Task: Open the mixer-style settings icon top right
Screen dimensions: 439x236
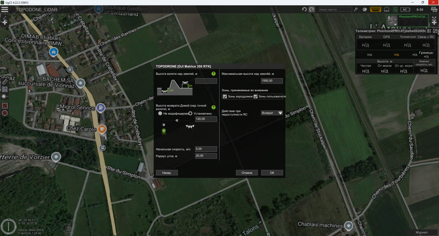Action: pyautogui.click(x=434, y=10)
